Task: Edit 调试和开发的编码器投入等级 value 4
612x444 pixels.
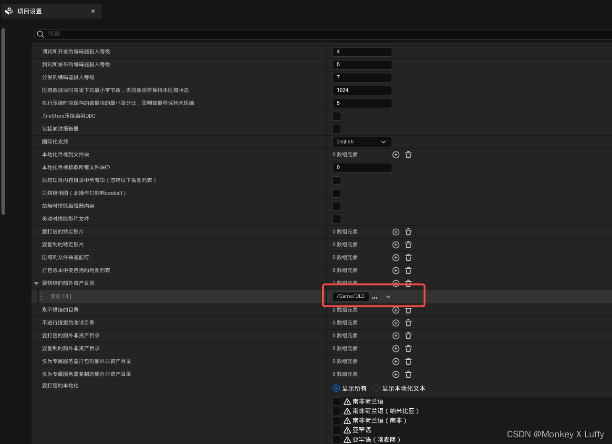Action: click(x=362, y=51)
